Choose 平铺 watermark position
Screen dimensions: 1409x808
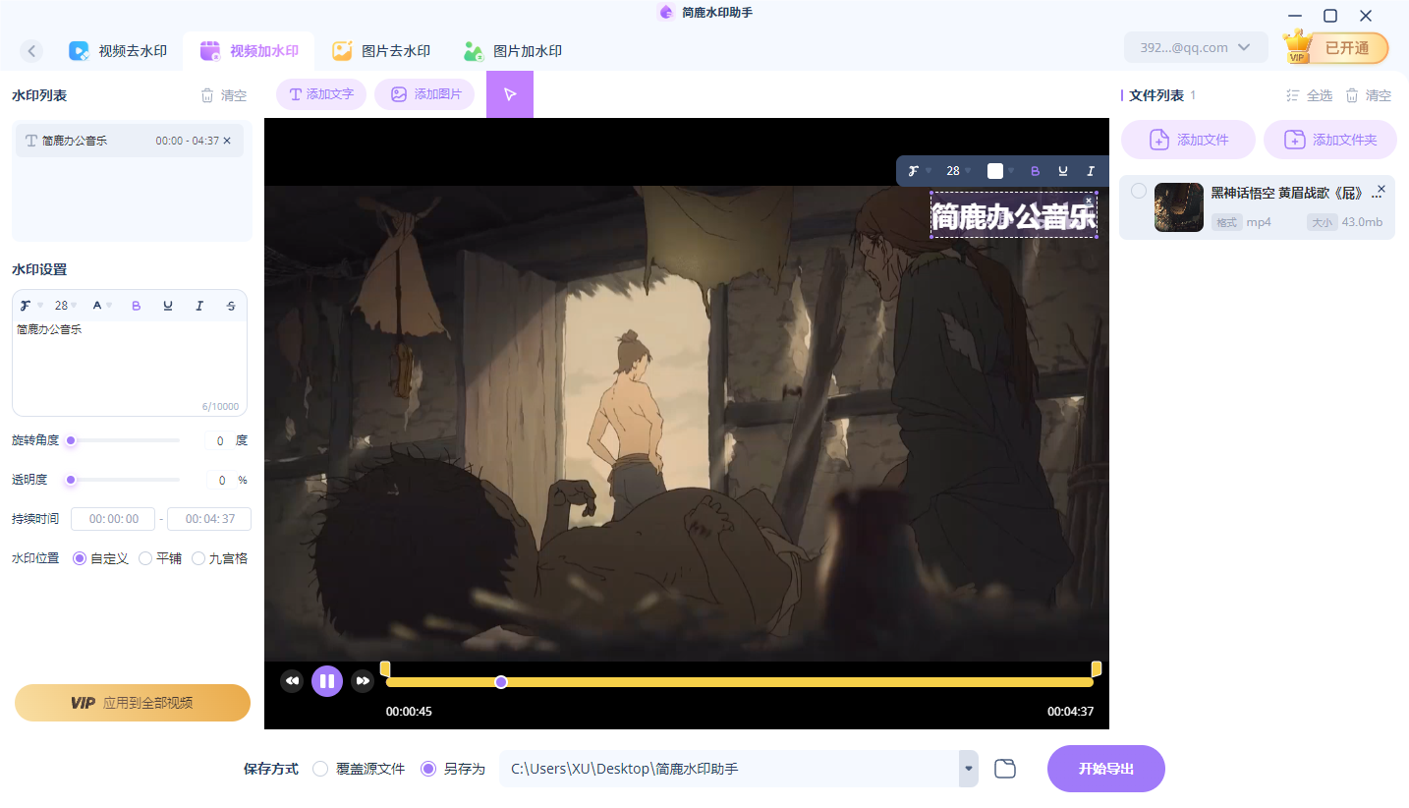[x=143, y=557]
